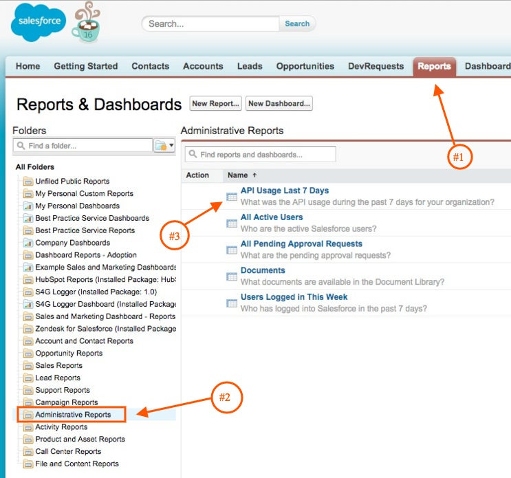Open the Users Logged in This Week report

point(294,297)
